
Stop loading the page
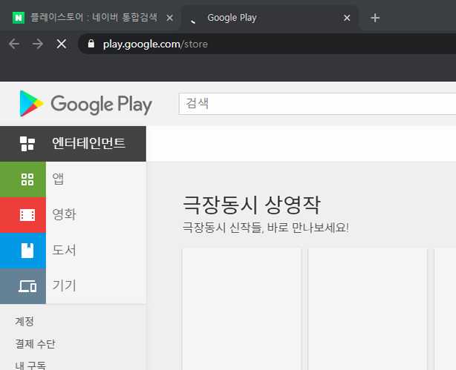(62, 44)
